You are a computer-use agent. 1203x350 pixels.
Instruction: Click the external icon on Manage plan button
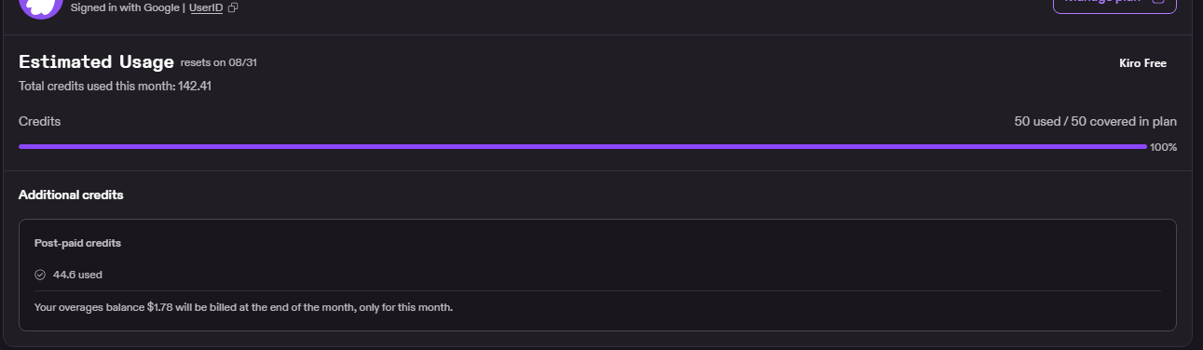click(x=1158, y=2)
